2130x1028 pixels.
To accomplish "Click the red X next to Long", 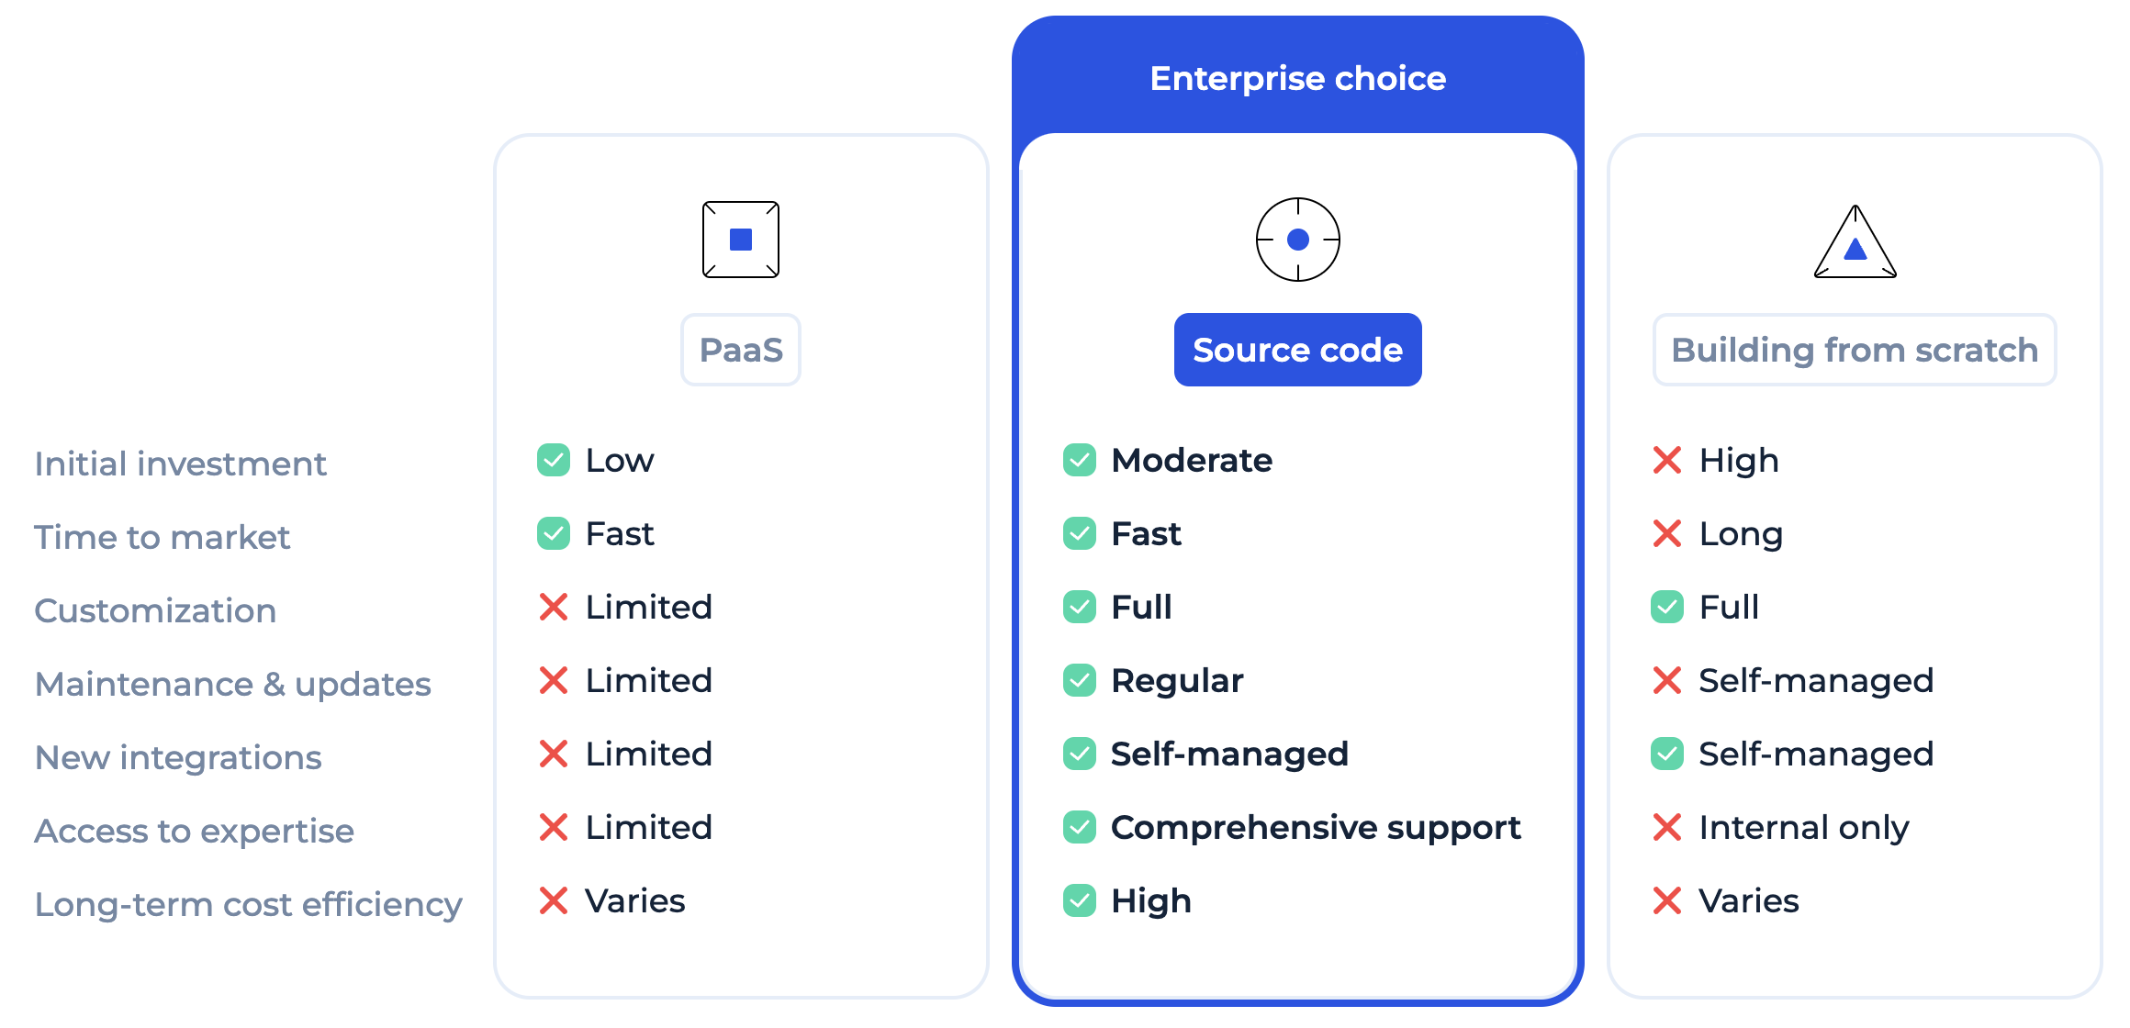I will point(1667,533).
